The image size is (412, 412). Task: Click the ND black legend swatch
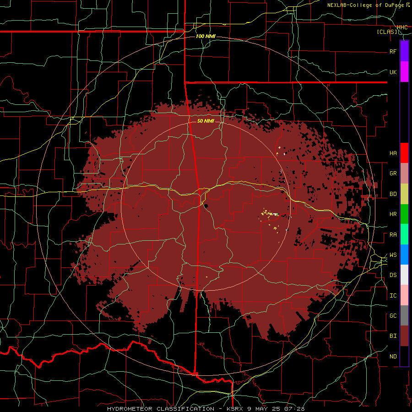[x=404, y=356]
